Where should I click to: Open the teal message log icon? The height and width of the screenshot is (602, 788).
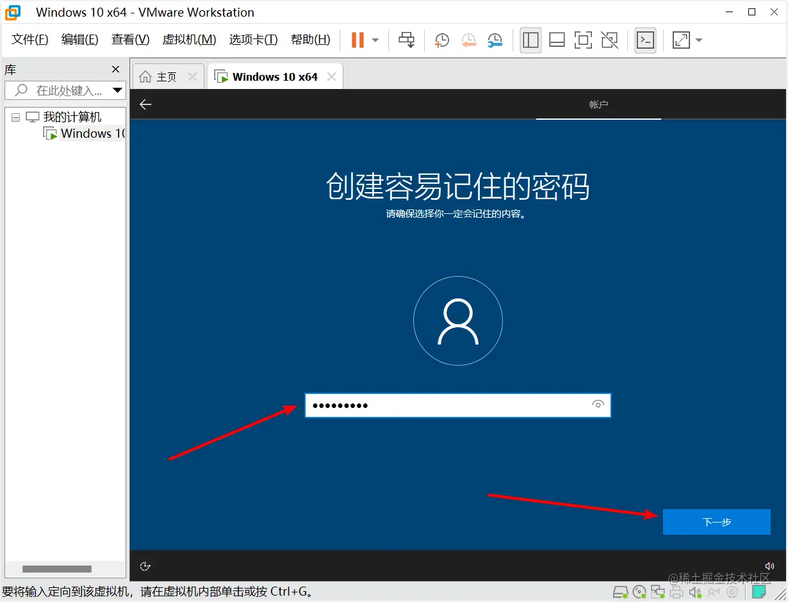(759, 592)
